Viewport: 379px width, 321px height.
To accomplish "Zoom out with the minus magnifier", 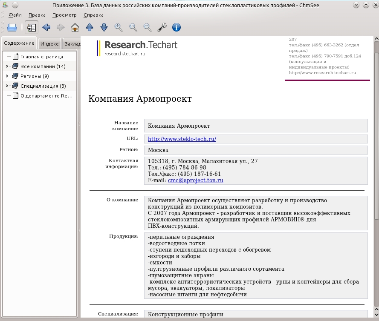I will click(148, 27).
